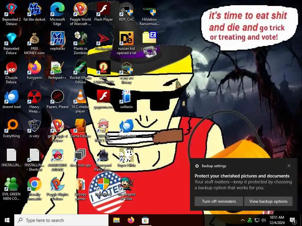Dismiss the Backup settings notification
302x226 pixels.
(289, 166)
